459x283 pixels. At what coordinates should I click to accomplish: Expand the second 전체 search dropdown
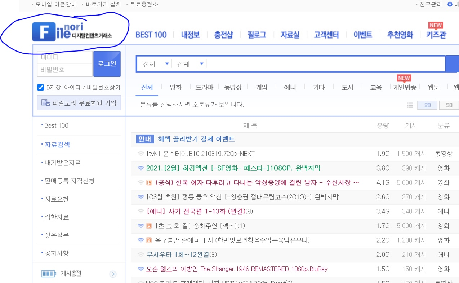pyautogui.click(x=190, y=64)
